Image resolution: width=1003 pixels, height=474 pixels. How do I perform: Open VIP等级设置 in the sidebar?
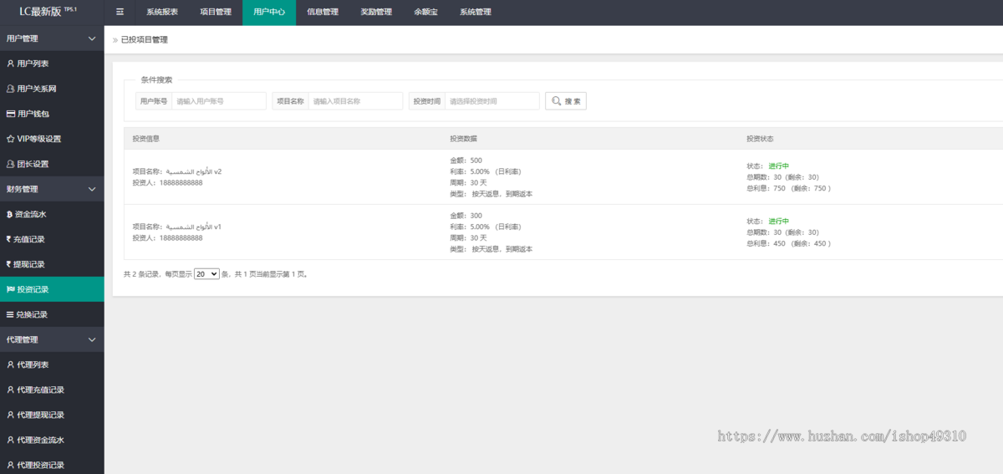coord(52,139)
